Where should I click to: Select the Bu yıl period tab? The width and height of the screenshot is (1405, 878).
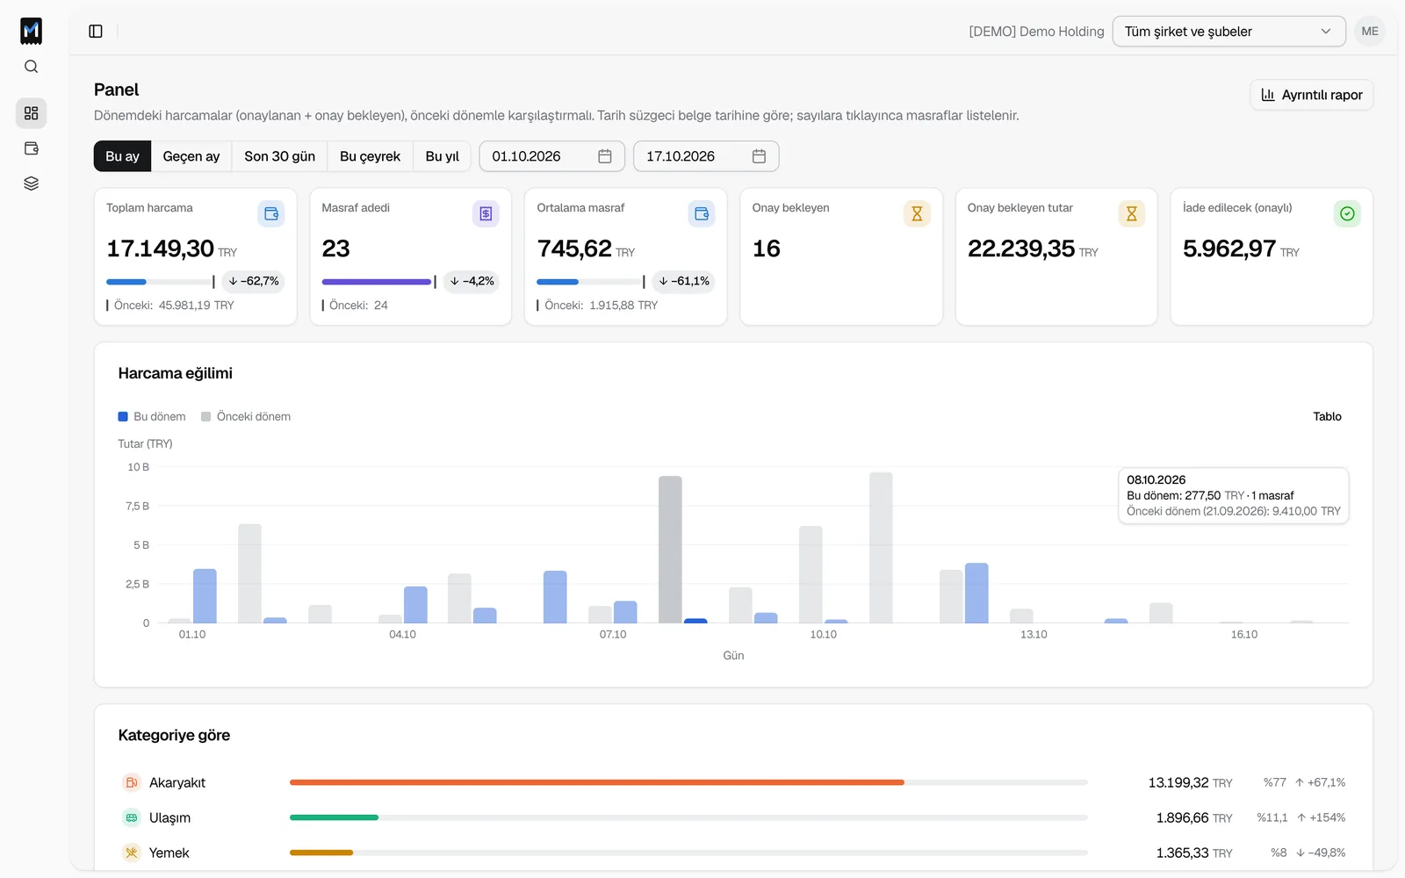pos(442,156)
